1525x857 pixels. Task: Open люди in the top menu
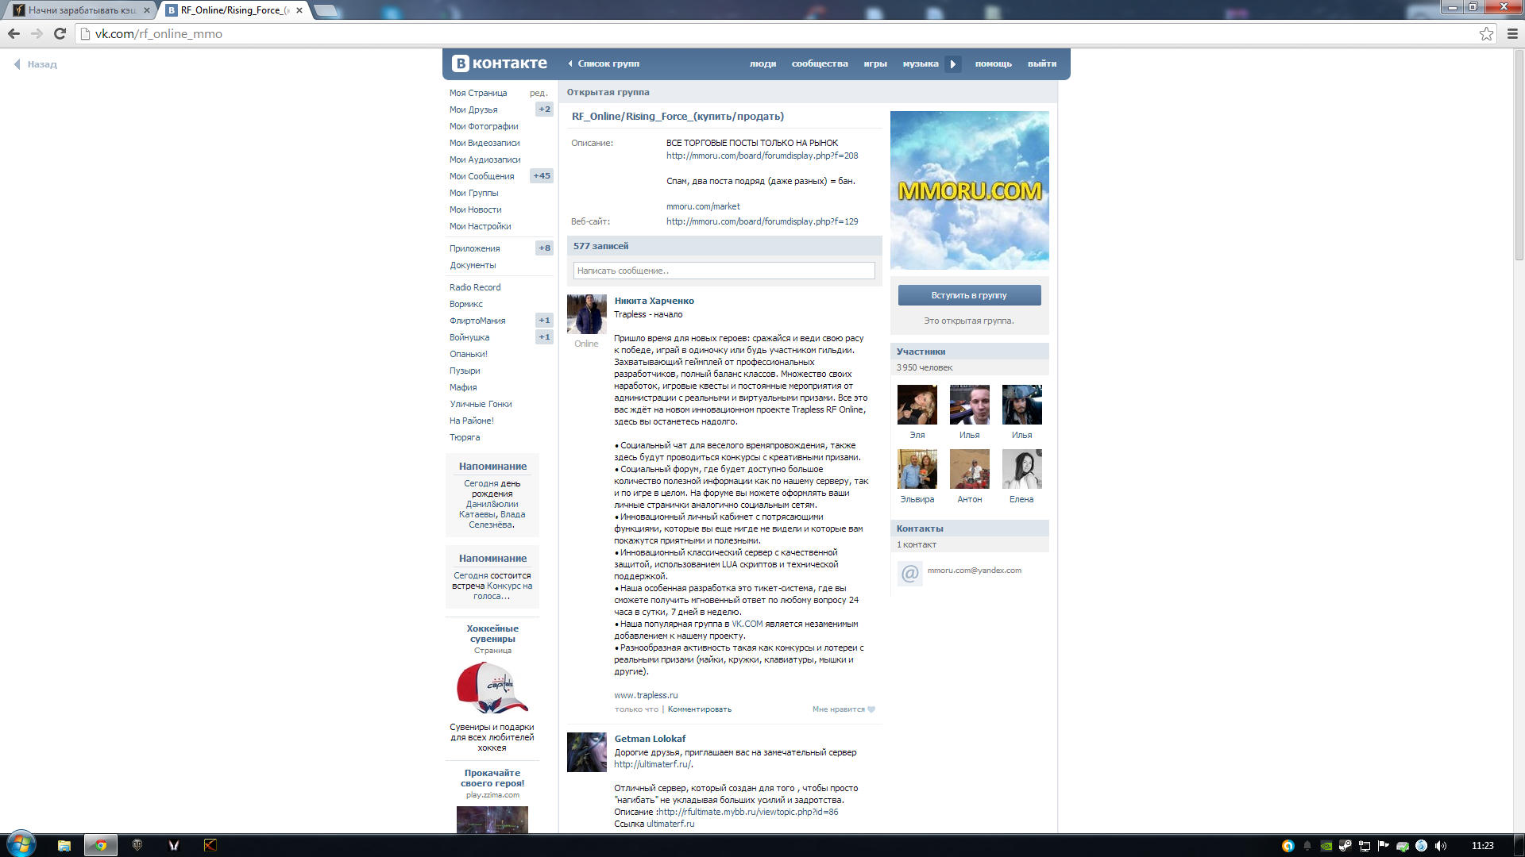coord(762,63)
